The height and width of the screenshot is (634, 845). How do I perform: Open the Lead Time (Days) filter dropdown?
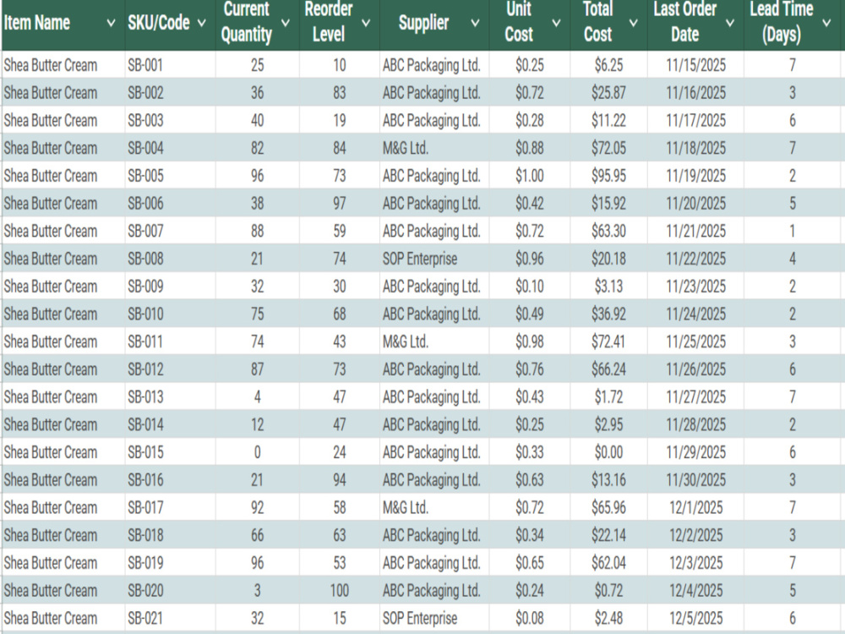pos(826,23)
